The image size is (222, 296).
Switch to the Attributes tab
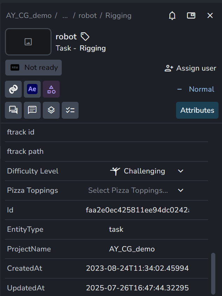(x=197, y=110)
